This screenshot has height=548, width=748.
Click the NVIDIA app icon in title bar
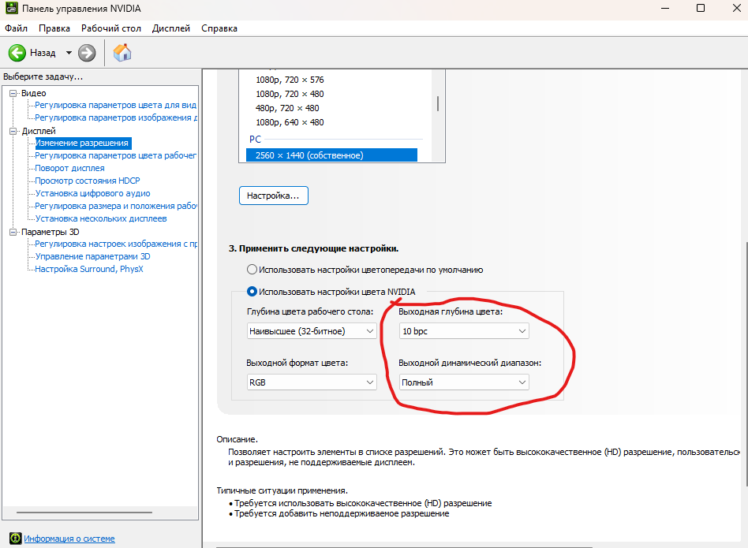pos(12,8)
